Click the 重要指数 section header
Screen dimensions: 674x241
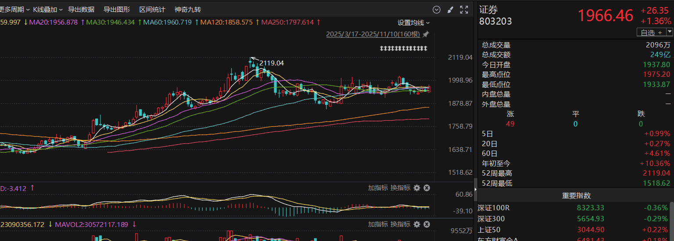(576, 195)
